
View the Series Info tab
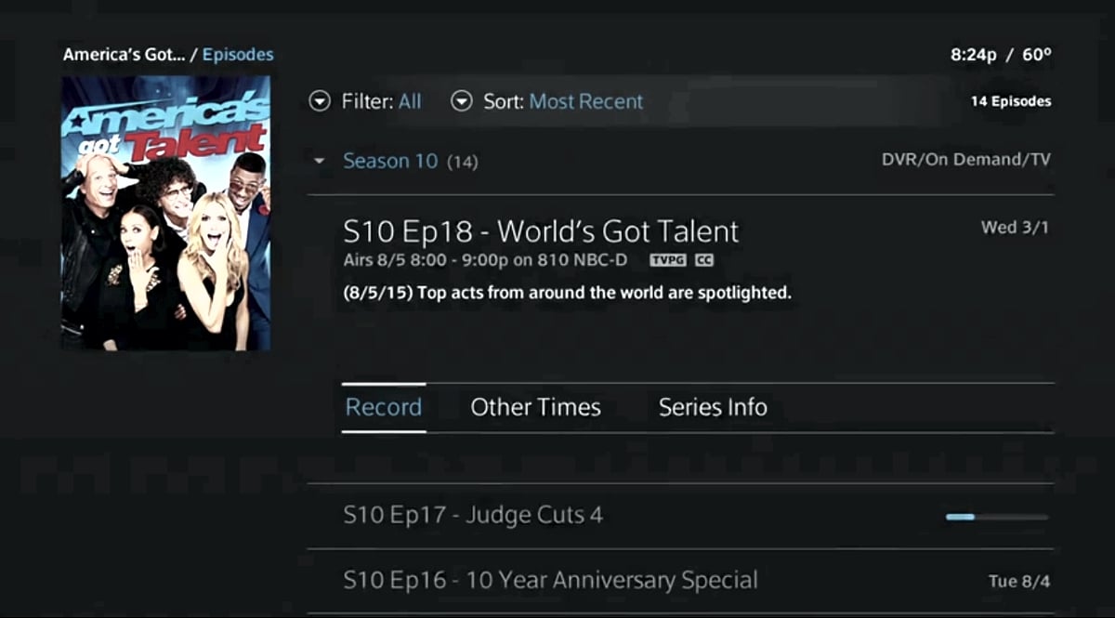pos(712,406)
